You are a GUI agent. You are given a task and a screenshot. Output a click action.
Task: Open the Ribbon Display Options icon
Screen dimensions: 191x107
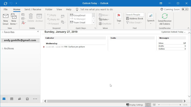161,3
